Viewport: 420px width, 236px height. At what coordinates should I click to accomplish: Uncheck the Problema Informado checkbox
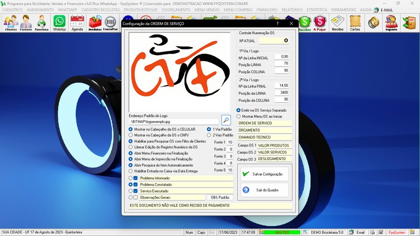pyautogui.click(x=135, y=178)
